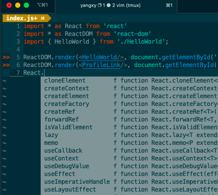Click the React identifier on line 1

click(74, 26)
